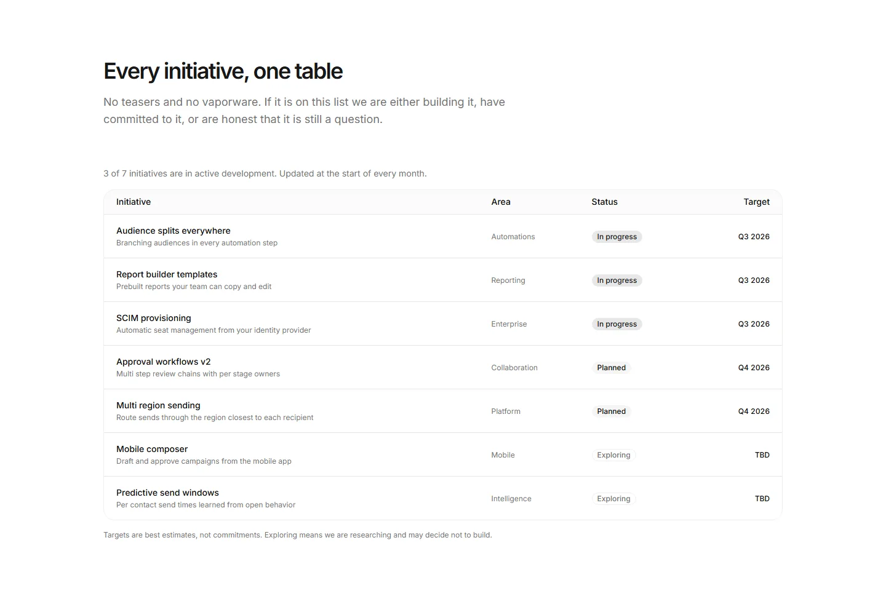
Task: Click the Mobile area cell
Action: click(x=503, y=455)
